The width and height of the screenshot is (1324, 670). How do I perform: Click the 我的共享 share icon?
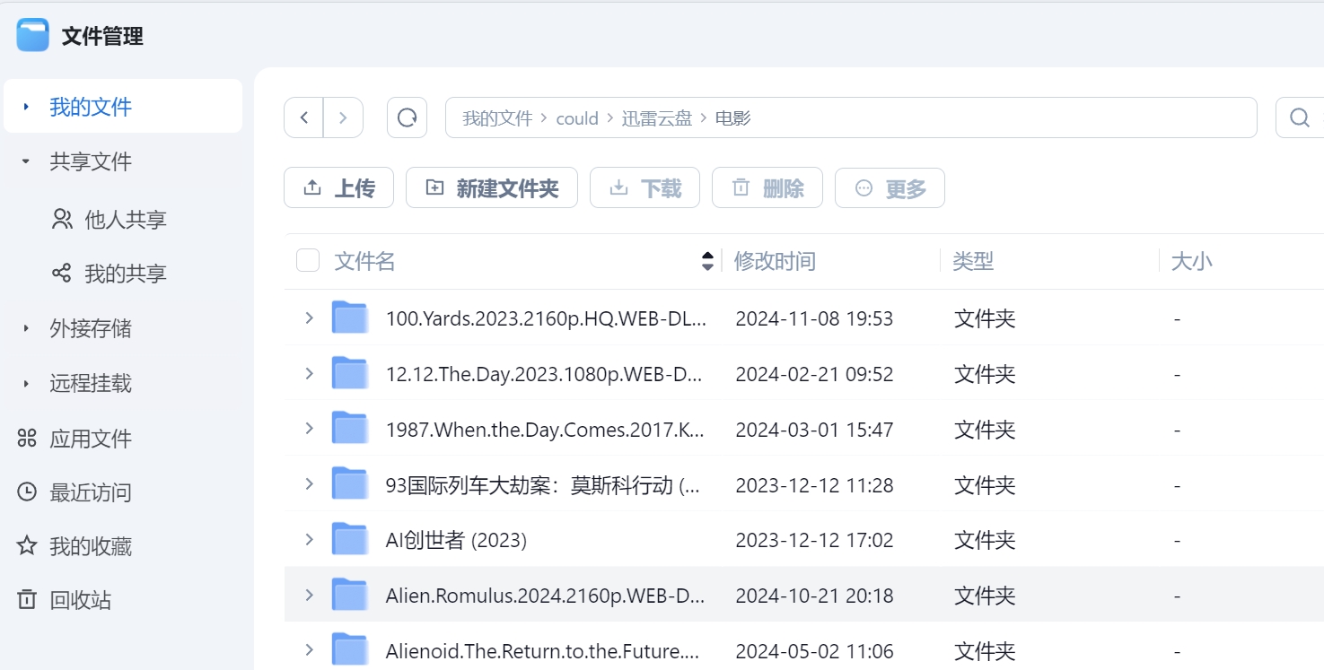(61, 273)
